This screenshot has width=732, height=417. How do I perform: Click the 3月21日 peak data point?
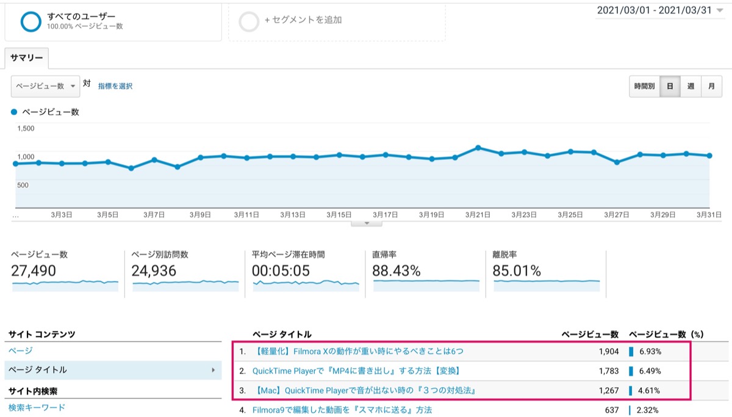[x=478, y=148]
